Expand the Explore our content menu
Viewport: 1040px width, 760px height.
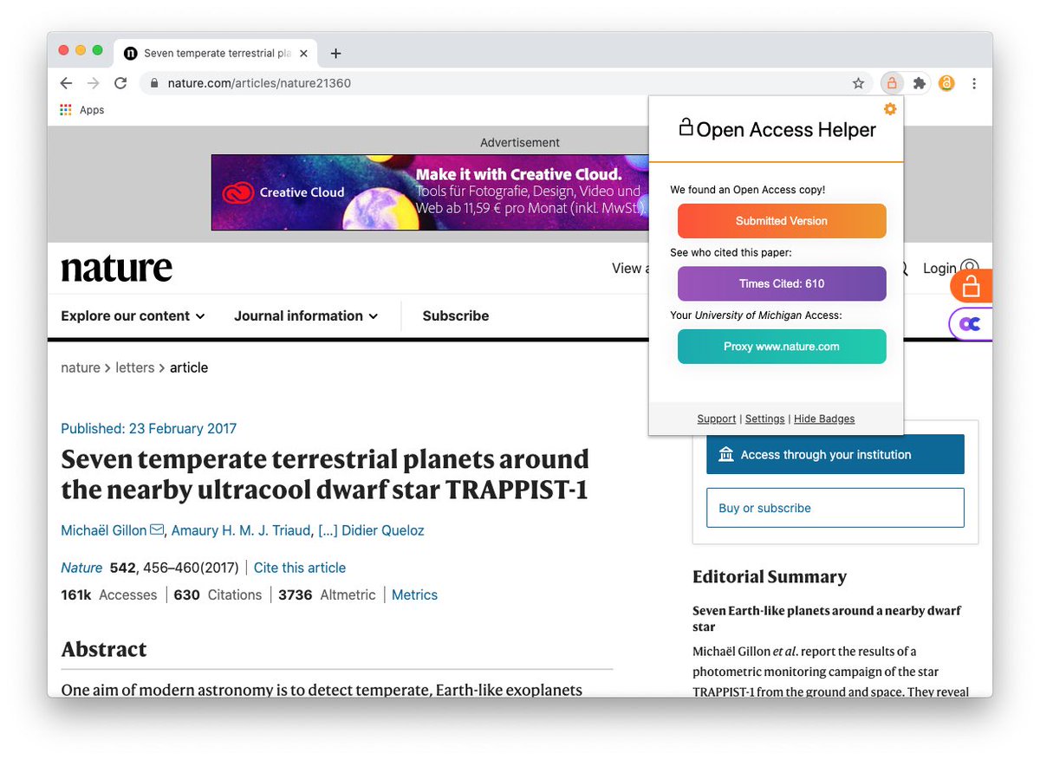[133, 316]
